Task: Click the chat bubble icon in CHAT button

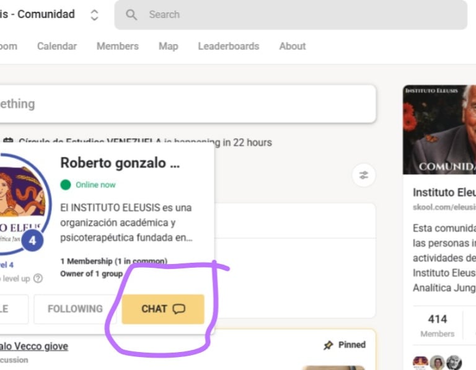Action: (178, 309)
